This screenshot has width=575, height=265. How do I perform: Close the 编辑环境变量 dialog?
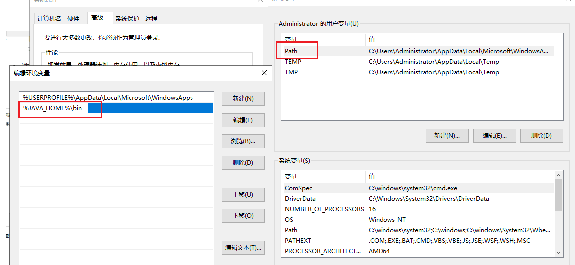coord(264,73)
